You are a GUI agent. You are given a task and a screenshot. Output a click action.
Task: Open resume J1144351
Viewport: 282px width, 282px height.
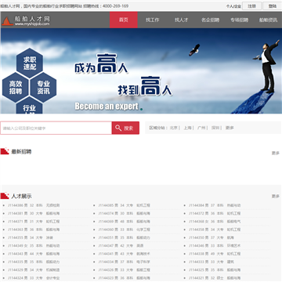(x=125, y=238)
